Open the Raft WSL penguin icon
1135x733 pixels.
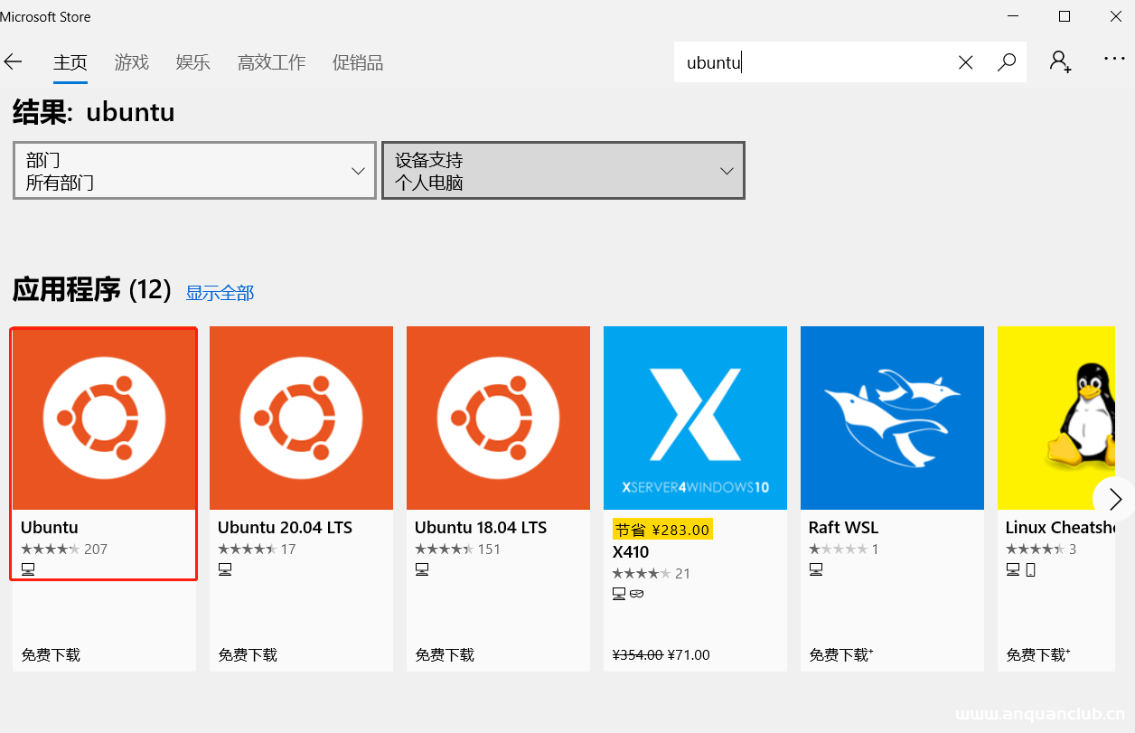892,418
